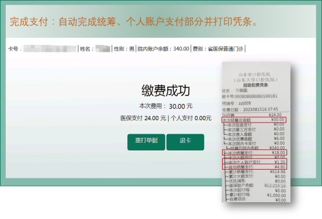Click the 本次结算总金额 ¥30.00 highlighted row
The image size is (322, 219).
coord(254,120)
